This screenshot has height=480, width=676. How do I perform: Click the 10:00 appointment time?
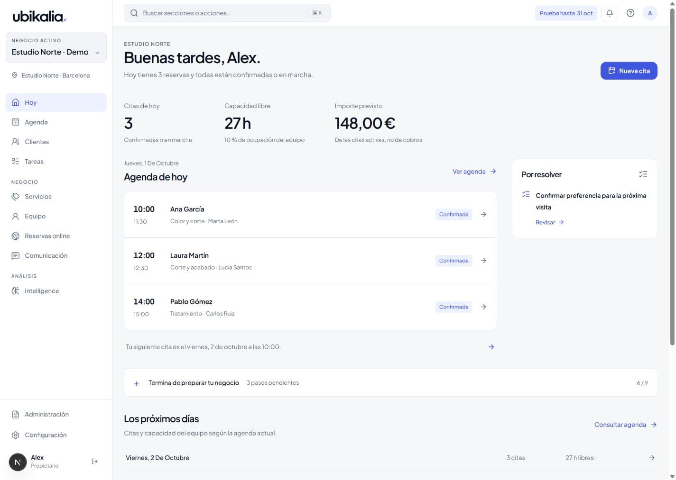click(x=144, y=209)
